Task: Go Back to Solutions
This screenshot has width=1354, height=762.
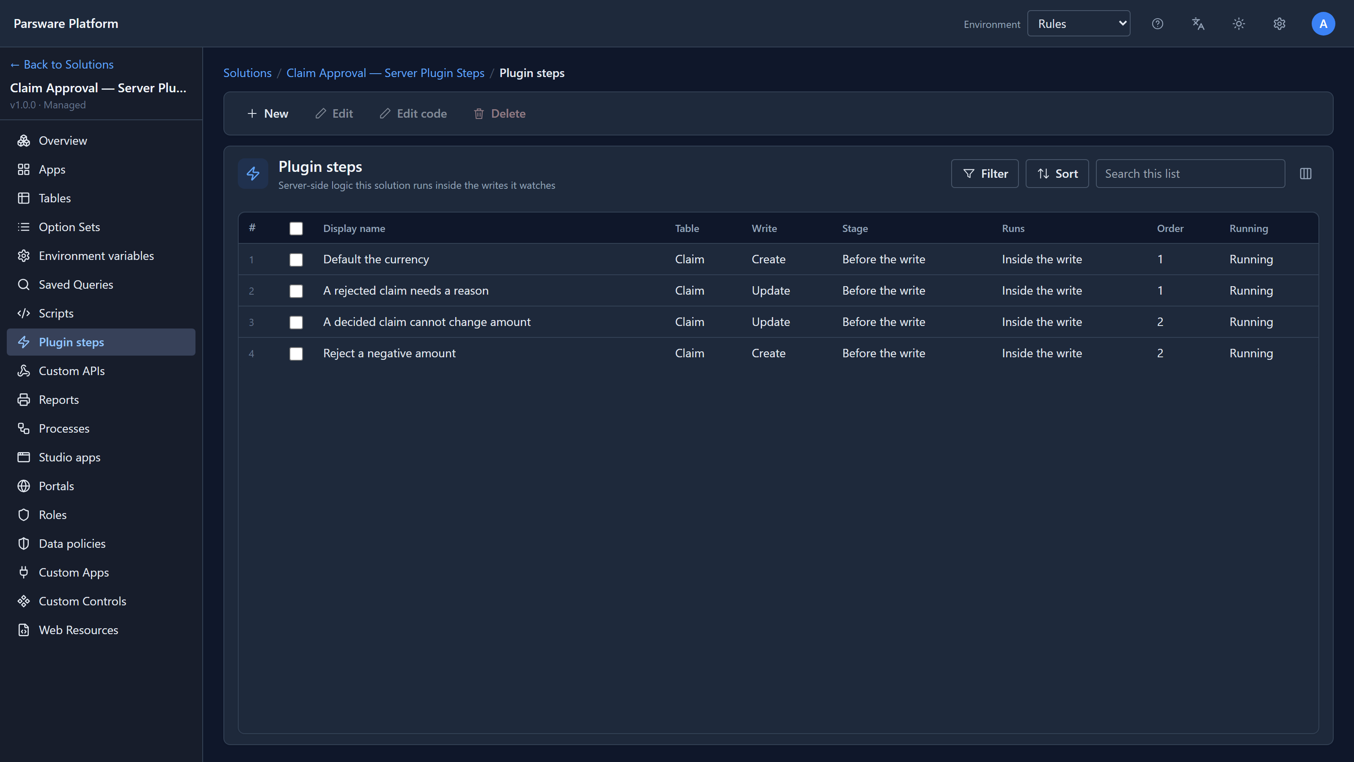Action: click(x=62, y=64)
